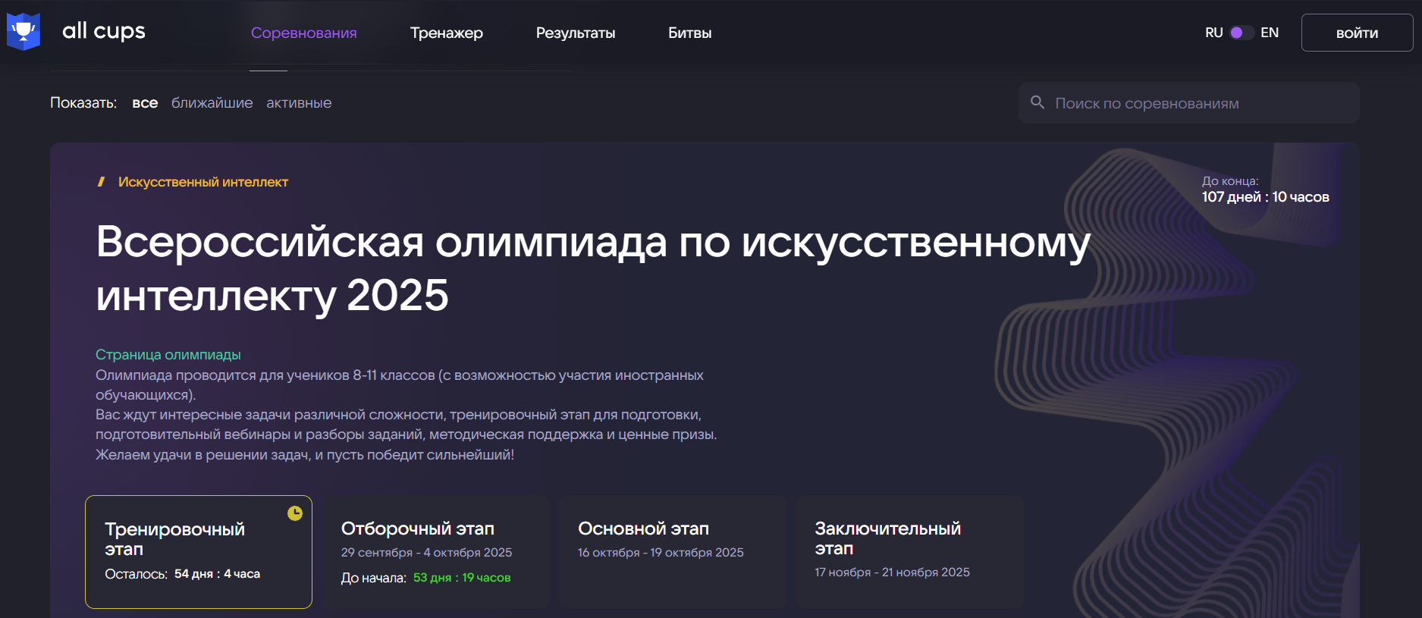
Task: Filter competitions by ближайшие
Action: tap(212, 103)
